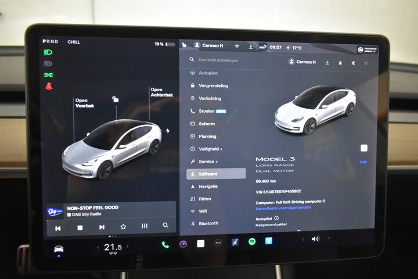This screenshot has height=279, width=418.
Task: Tap the dim Wi-Fi icon in settings header
Action: [366, 63]
